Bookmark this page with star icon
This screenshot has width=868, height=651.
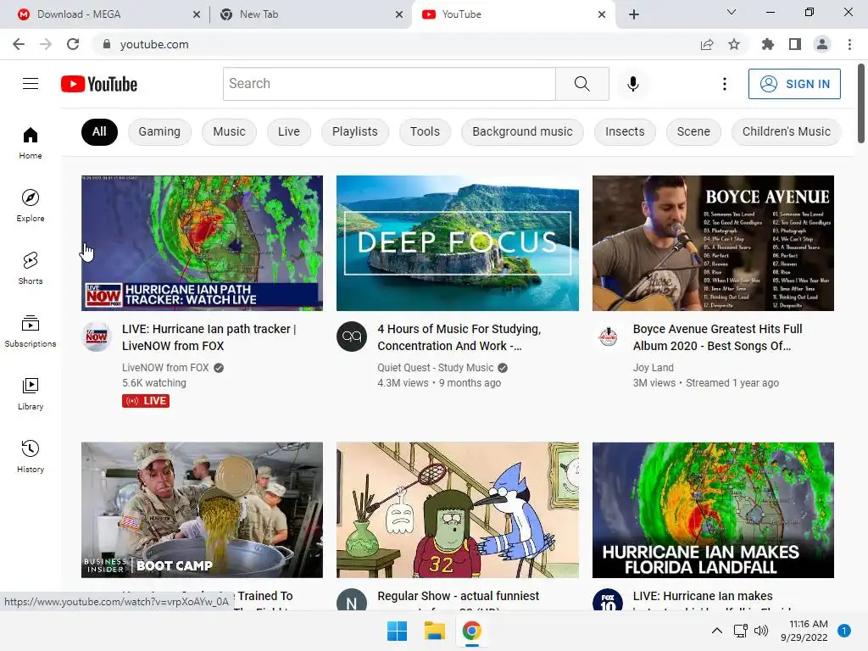734,44
